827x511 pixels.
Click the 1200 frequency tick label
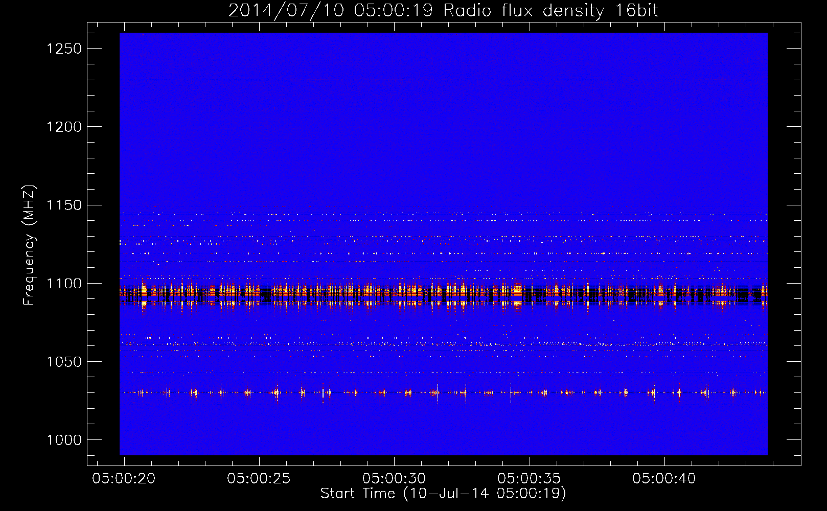[64, 127]
